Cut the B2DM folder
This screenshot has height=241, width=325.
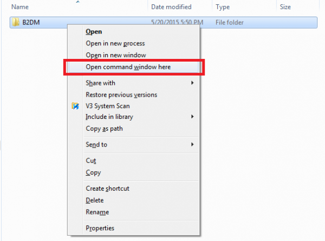click(x=91, y=161)
